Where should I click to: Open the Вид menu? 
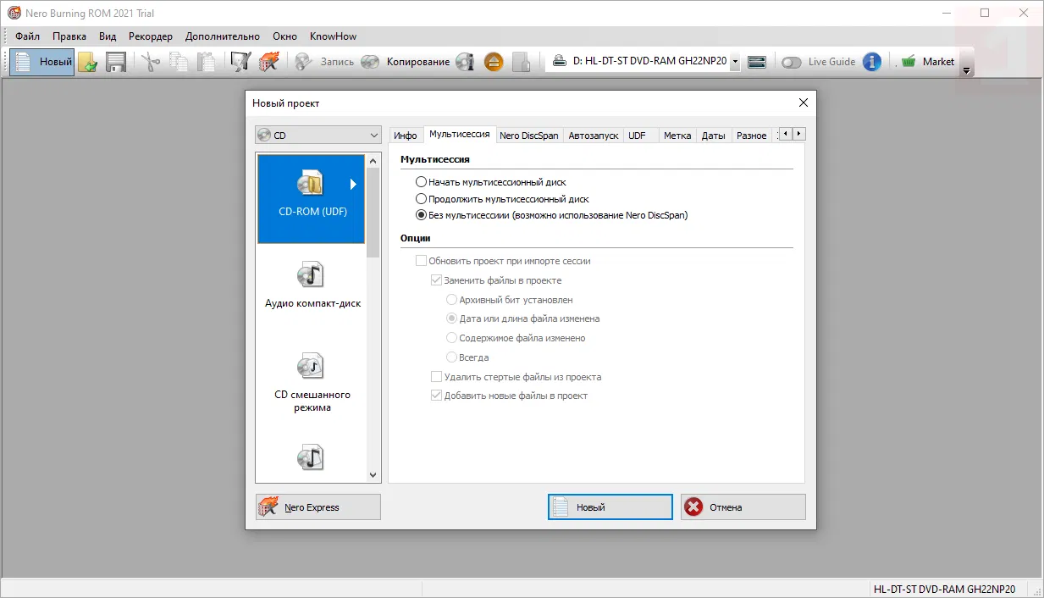[108, 36]
